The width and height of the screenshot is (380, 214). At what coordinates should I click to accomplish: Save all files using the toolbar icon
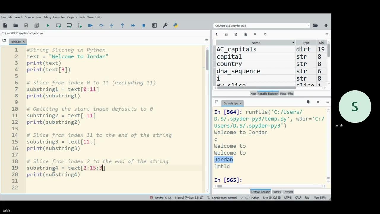click(x=37, y=26)
